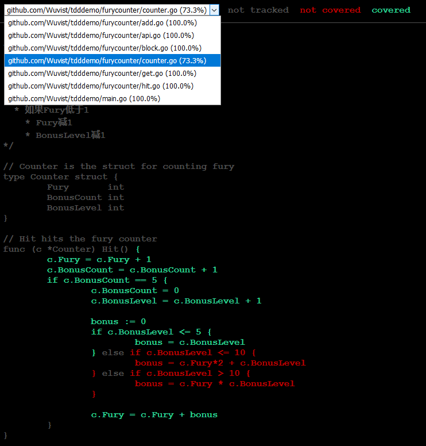Click the comment line '如果Fury低于1'
426x446 pixels.
[57, 110]
